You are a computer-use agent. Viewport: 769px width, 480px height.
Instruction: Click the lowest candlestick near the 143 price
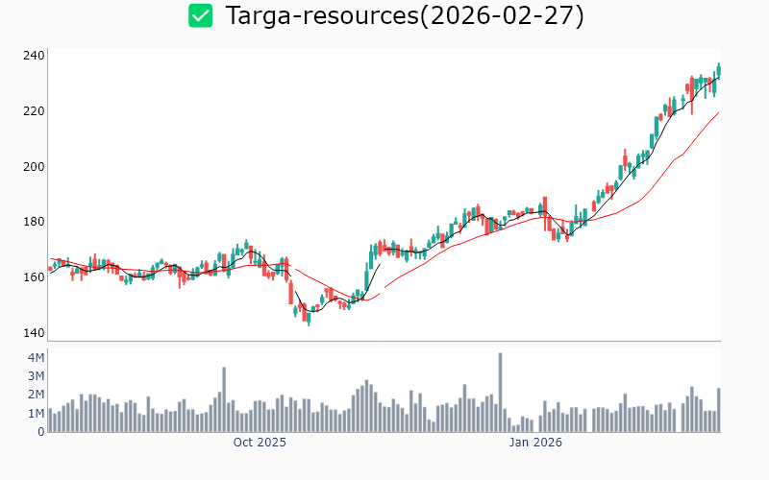(309, 317)
